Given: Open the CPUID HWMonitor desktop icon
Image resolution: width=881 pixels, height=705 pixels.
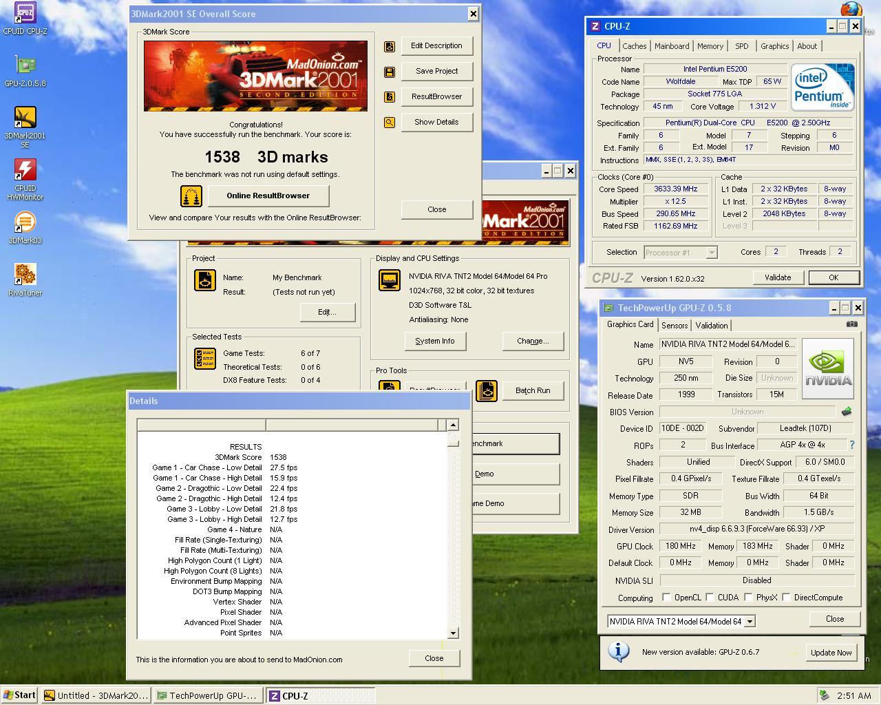Looking at the screenshot, I should (25, 170).
